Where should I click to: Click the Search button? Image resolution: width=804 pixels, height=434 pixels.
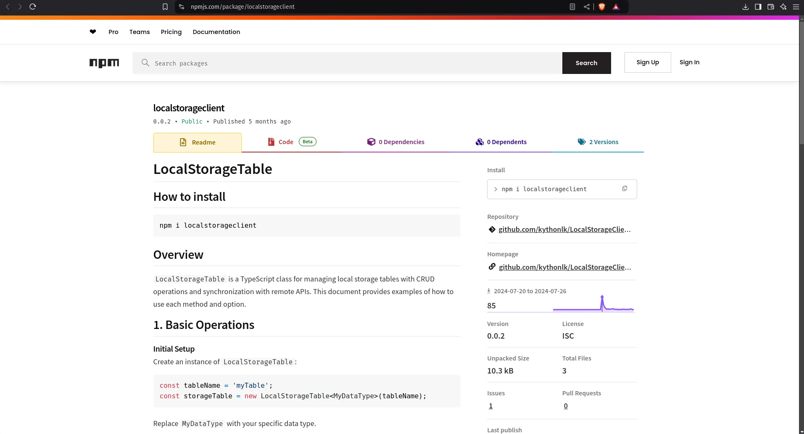pyautogui.click(x=586, y=63)
